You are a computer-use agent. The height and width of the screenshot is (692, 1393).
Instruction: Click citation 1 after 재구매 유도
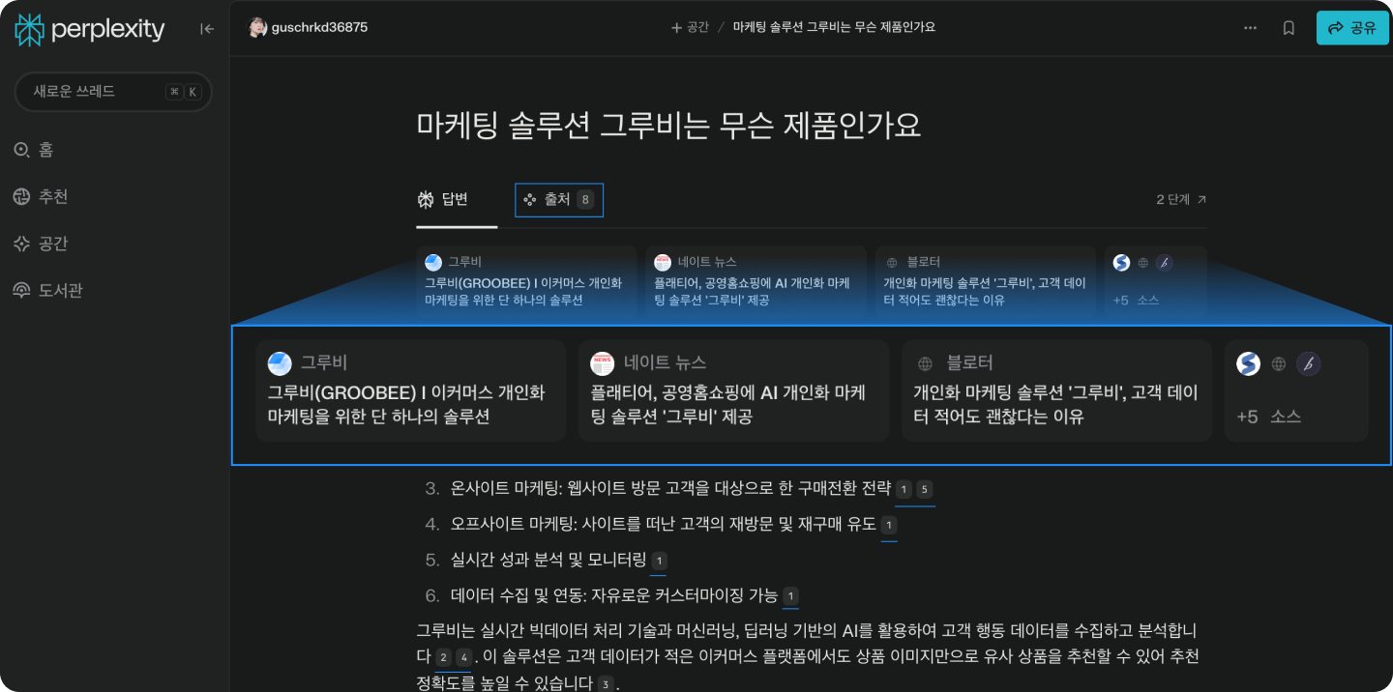(889, 525)
